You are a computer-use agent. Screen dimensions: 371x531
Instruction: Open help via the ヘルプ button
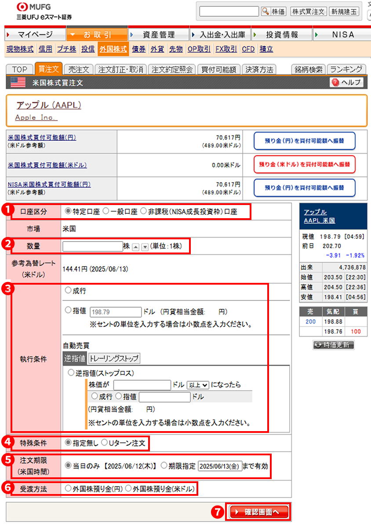click(346, 82)
